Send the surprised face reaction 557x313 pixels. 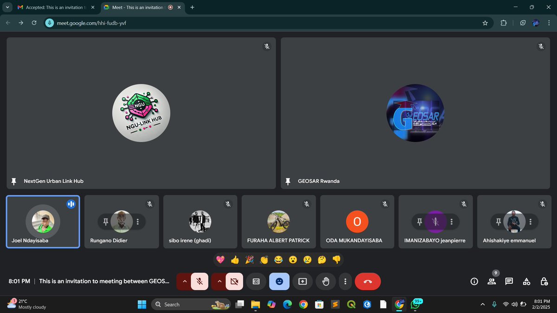click(x=293, y=260)
